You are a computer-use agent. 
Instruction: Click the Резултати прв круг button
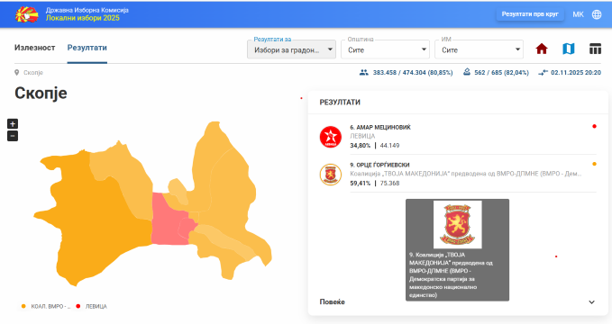(530, 14)
